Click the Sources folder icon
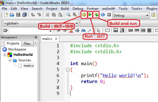 coord(15,60)
